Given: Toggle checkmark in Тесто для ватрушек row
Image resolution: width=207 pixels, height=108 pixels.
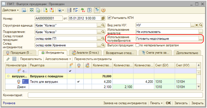Looking at the screenshot, I should (78, 82).
